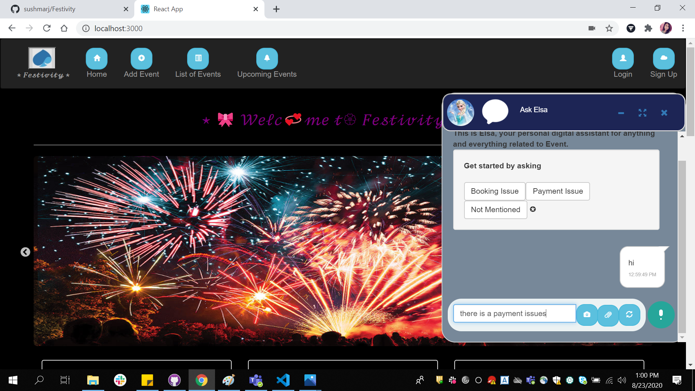Viewport: 695px width, 391px height.
Task: Choose the Payment Issue quick reply
Action: coord(557,191)
